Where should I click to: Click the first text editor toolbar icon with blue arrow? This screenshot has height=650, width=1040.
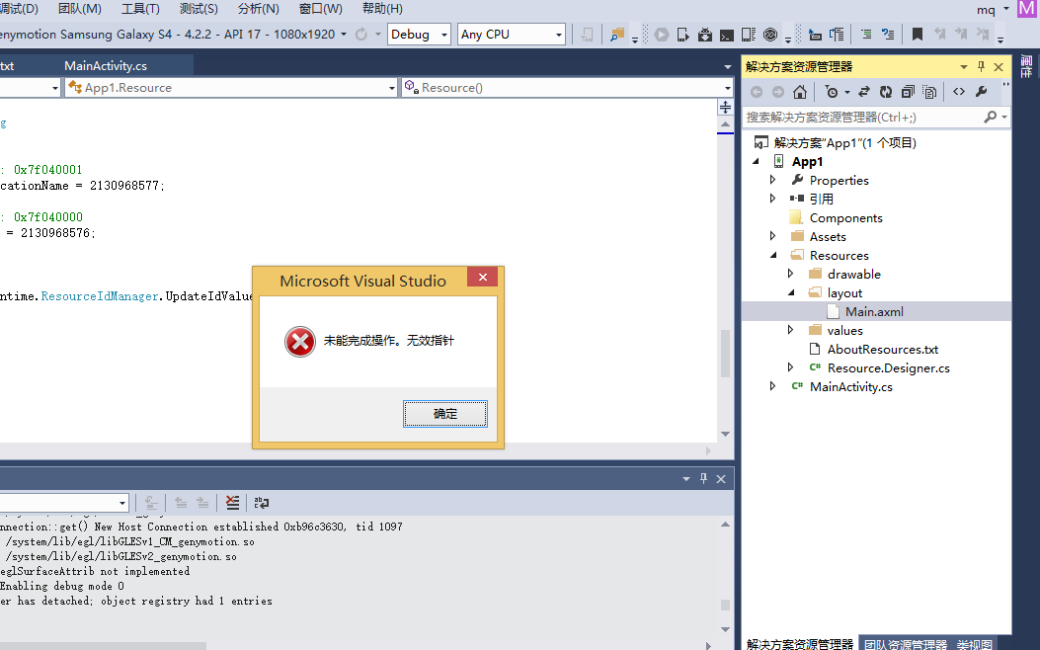(815, 35)
